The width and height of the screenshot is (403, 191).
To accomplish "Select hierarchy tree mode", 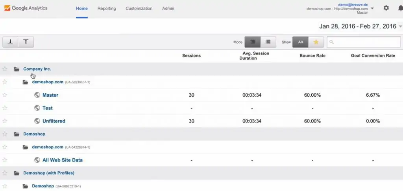I will (x=252, y=42).
